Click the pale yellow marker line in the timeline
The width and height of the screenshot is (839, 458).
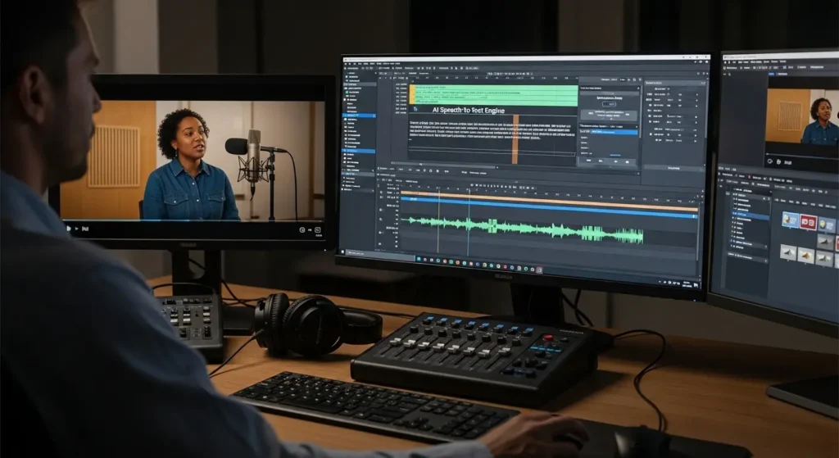pos(438,220)
